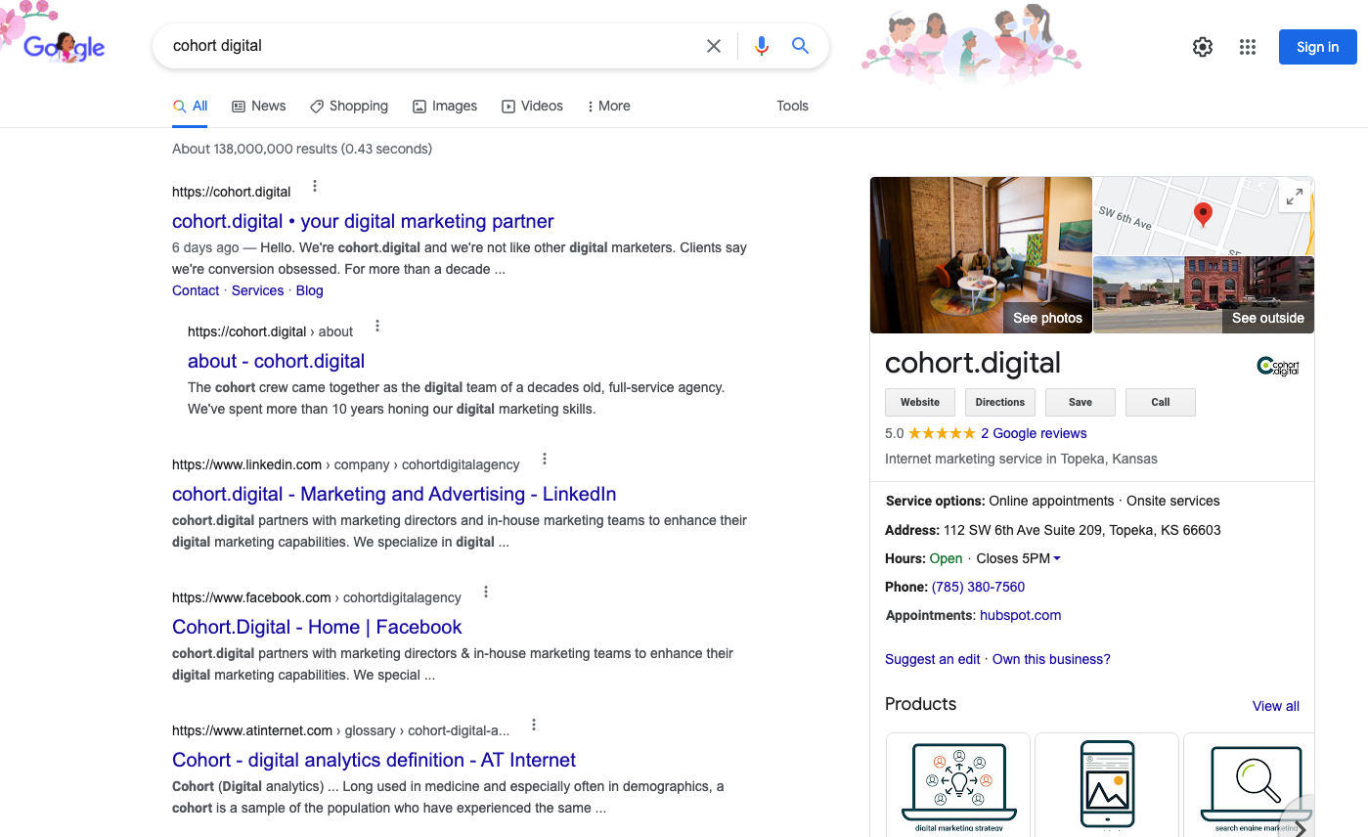Open the Contact sitelink
This screenshot has width=1368, height=837.
(196, 290)
